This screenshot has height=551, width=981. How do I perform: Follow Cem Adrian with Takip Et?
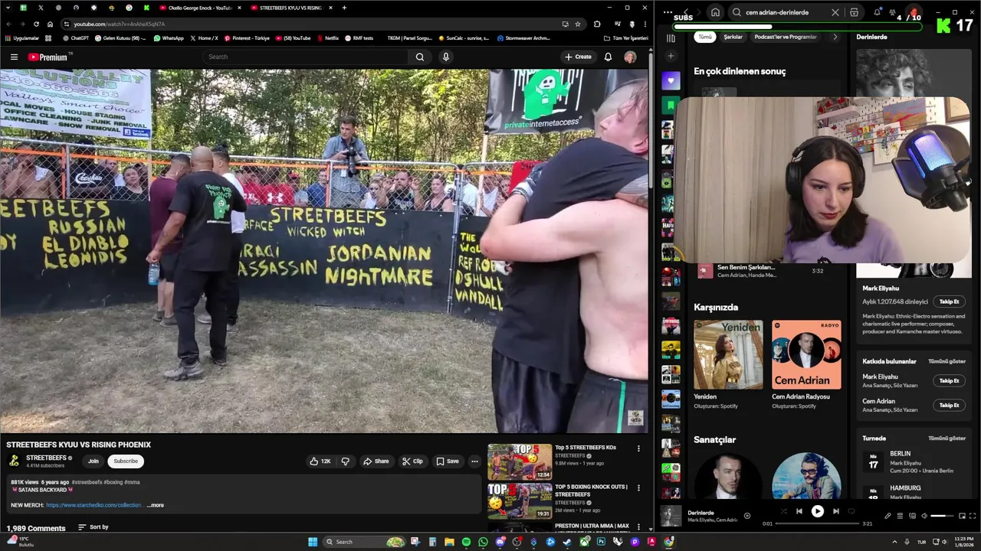[x=949, y=405]
